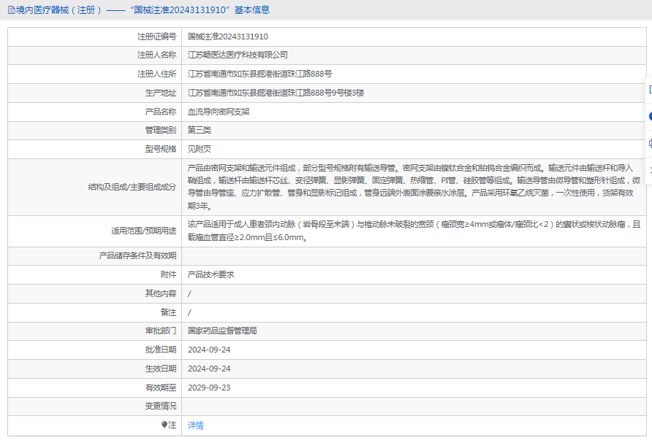The image size is (652, 443).
Task: Click the 备注 label
Action: tap(168, 312)
